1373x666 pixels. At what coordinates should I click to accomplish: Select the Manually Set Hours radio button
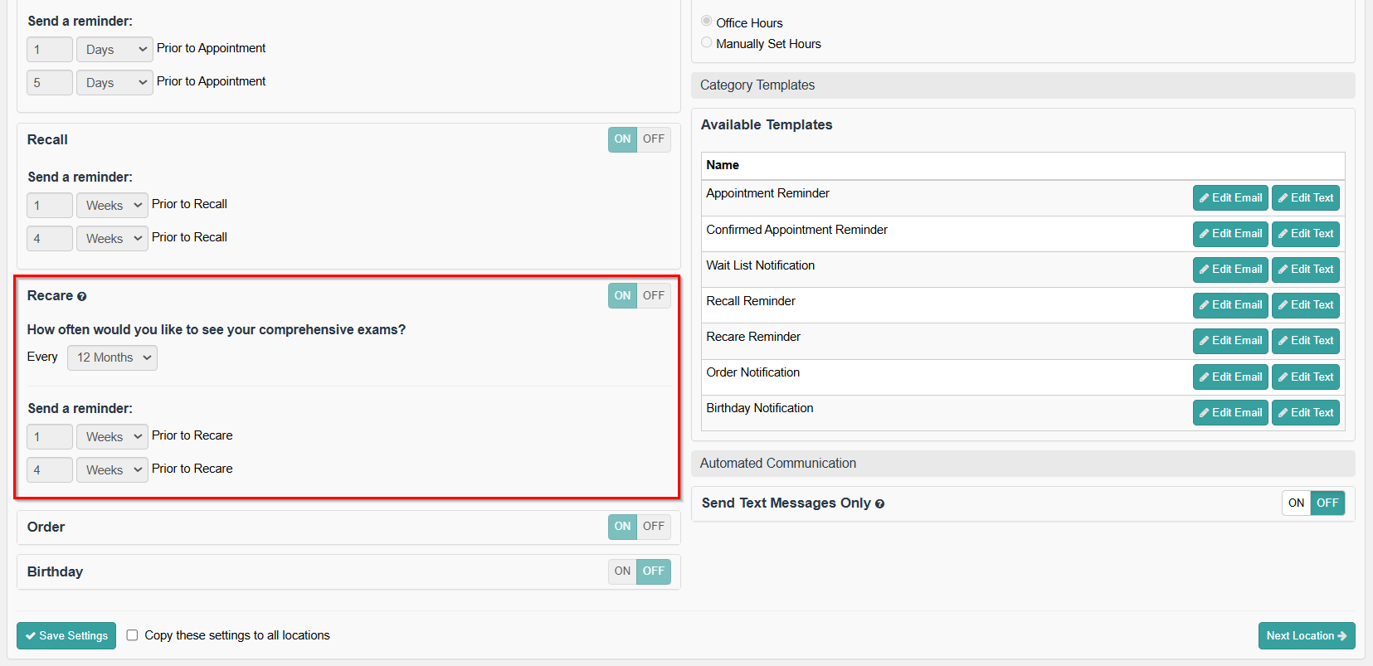coord(706,43)
